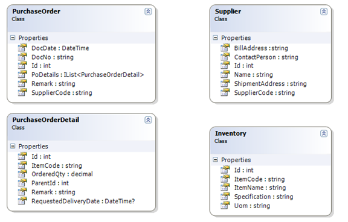Click property icon beside PurchaseOrderDetail ItemCode
The width and height of the screenshot is (348, 222).
coord(22,165)
